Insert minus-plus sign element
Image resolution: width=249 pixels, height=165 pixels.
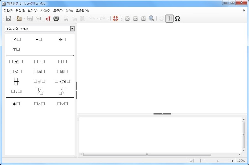tap(16, 49)
